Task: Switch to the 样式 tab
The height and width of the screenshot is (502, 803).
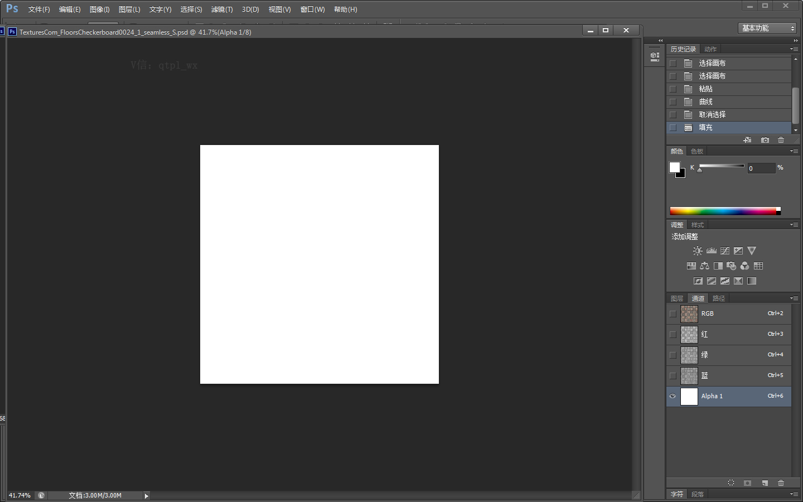Action: [698, 225]
